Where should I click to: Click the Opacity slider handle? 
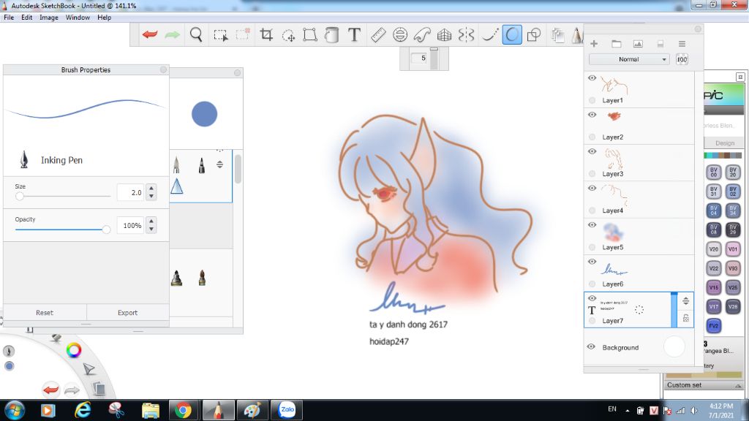tap(106, 230)
